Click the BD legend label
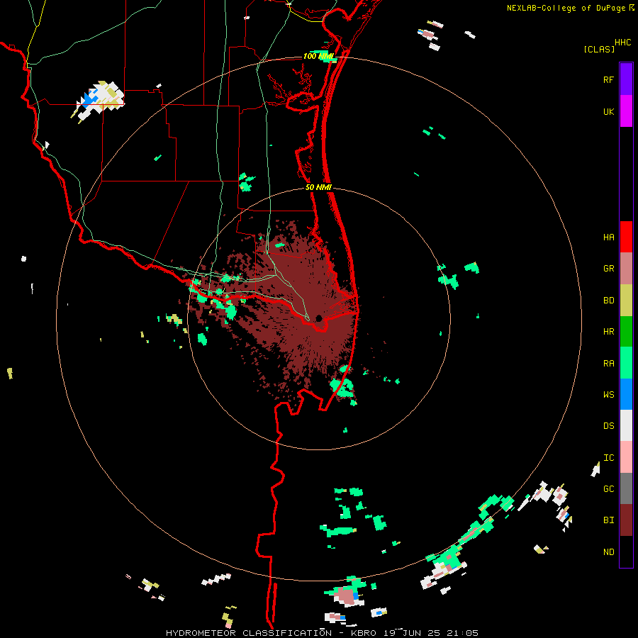 [x=608, y=301]
